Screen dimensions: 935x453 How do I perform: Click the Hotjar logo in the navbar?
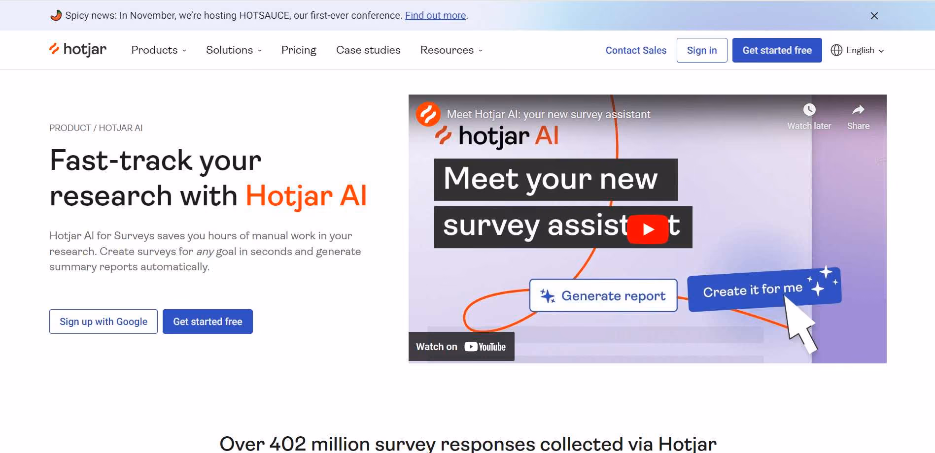(78, 50)
